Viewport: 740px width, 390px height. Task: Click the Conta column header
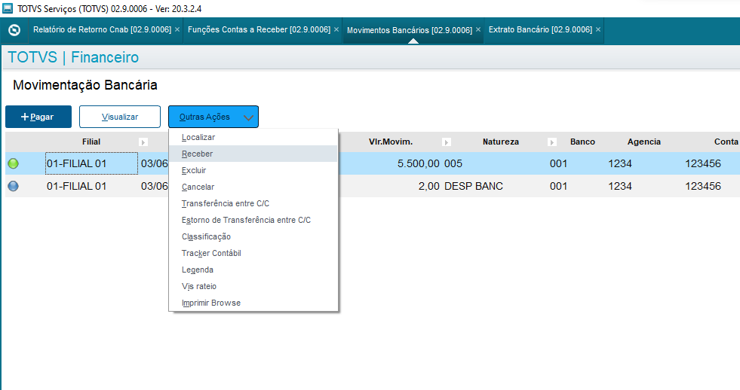[726, 142]
